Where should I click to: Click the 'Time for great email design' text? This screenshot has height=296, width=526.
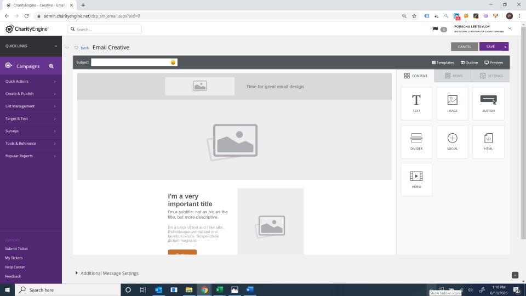pyautogui.click(x=275, y=87)
